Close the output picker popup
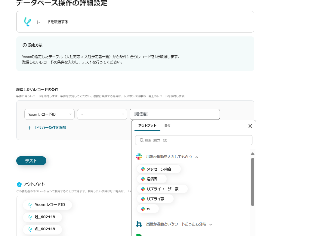Viewport: 309px width, 236px height. tap(250, 126)
